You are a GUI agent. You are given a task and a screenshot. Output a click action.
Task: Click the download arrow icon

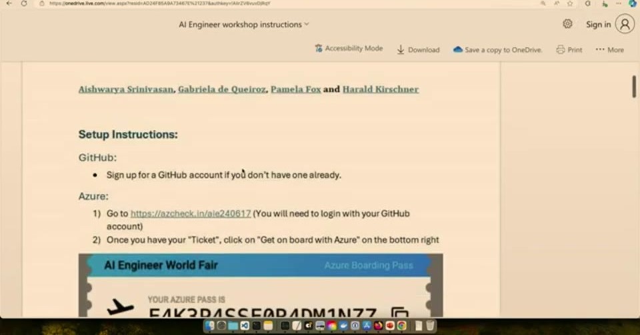(x=401, y=50)
